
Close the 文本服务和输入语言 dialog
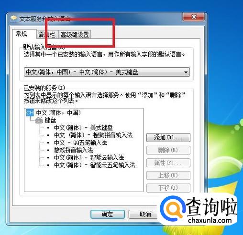tap(193, 17)
